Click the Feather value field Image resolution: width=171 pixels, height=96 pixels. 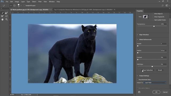pyautogui.click(x=164, y=50)
